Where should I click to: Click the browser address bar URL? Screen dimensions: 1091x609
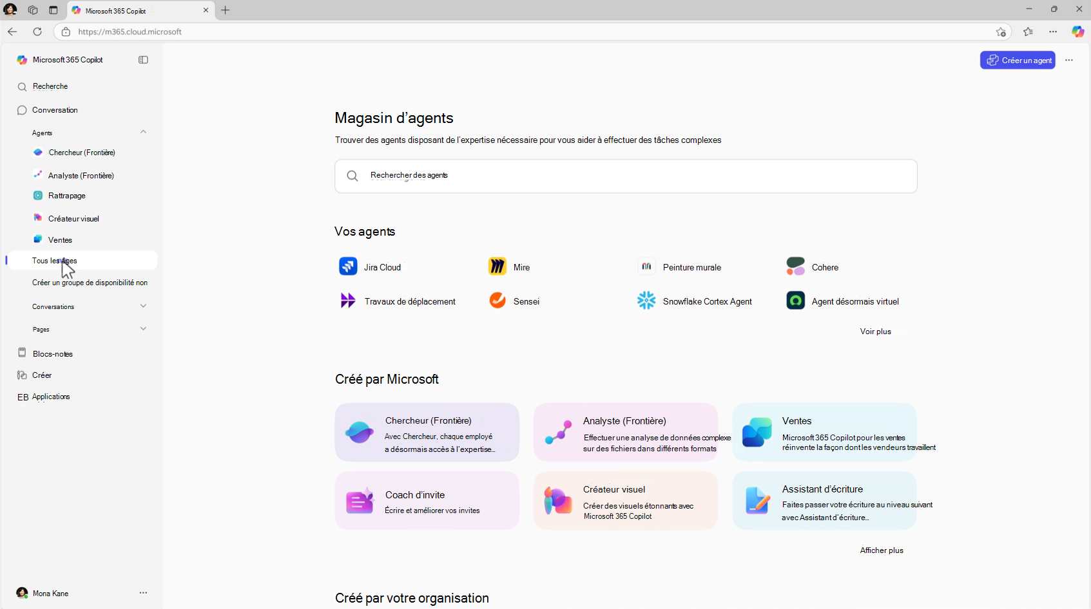point(130,32)
